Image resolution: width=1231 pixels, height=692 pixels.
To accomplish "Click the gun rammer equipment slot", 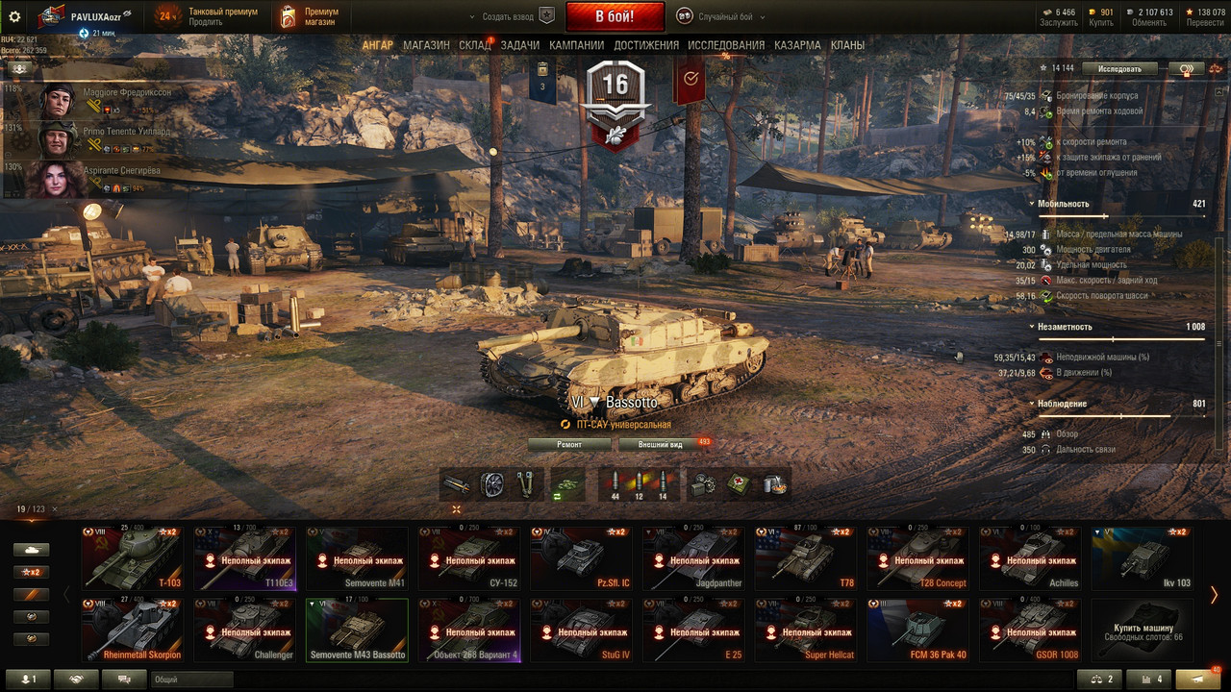I will (457, 485).
